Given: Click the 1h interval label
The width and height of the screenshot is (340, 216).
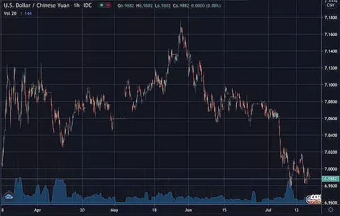Looking at the screenshot, I should (x=76, y=6).
